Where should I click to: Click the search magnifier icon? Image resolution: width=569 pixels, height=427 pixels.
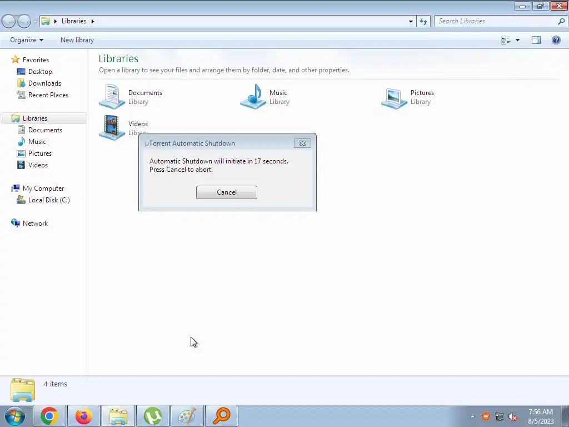coord(561,21)
